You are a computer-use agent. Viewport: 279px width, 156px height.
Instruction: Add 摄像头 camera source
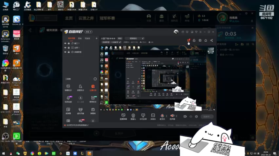tap(133, 117)
